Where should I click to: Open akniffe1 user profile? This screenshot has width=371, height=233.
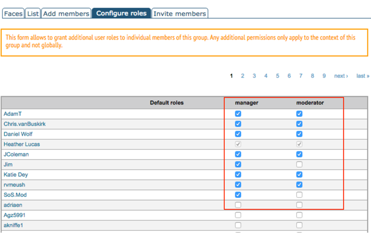14,226
